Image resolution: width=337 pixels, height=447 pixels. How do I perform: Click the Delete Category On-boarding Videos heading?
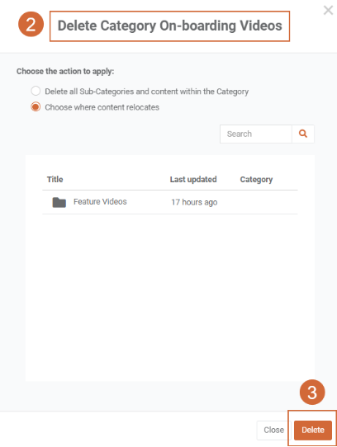tap(170, 26)
